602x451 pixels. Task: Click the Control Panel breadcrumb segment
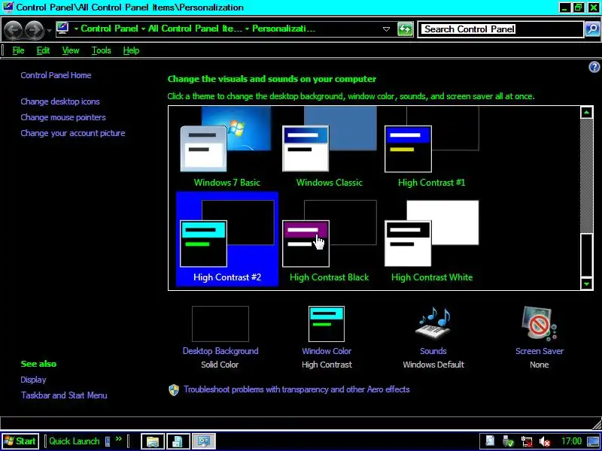109,29
